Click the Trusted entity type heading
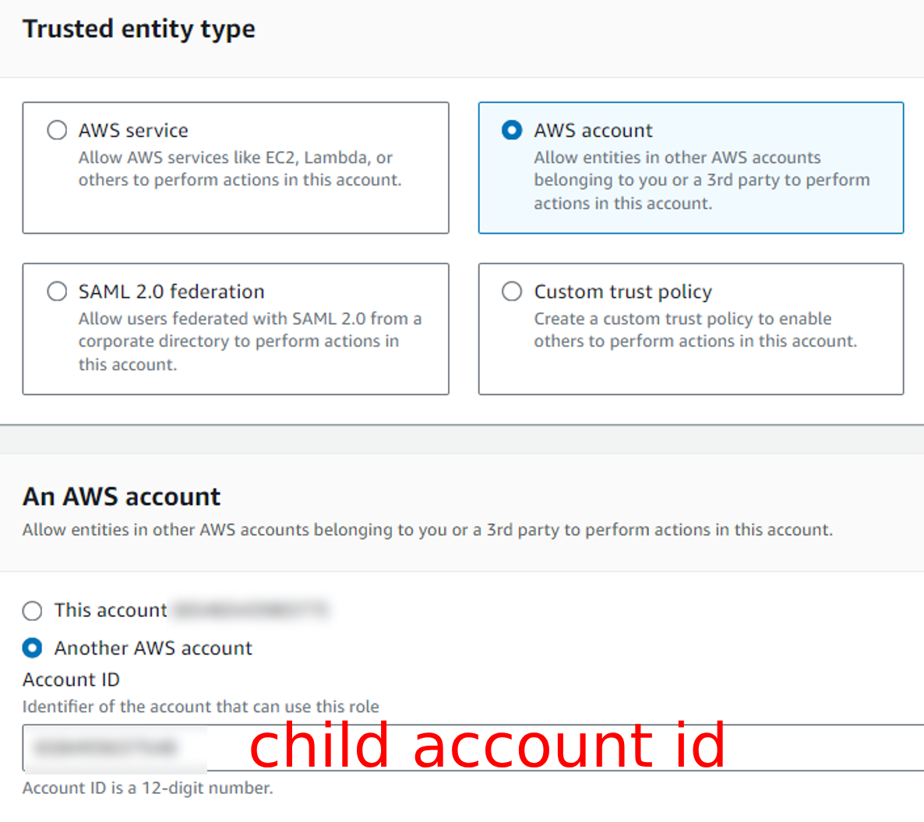This screenshot has height=822, width=924. click(139, 29)
